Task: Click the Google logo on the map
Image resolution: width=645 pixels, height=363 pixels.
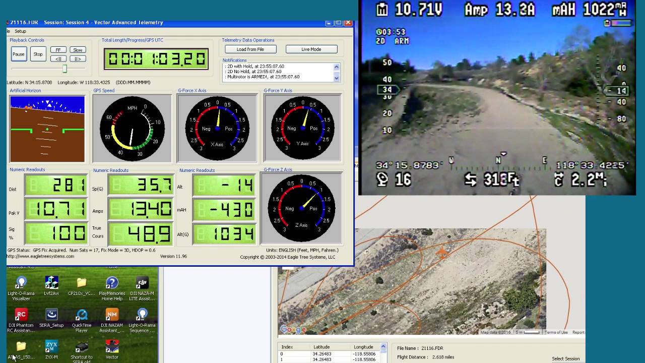Action: tap(293, 330)
